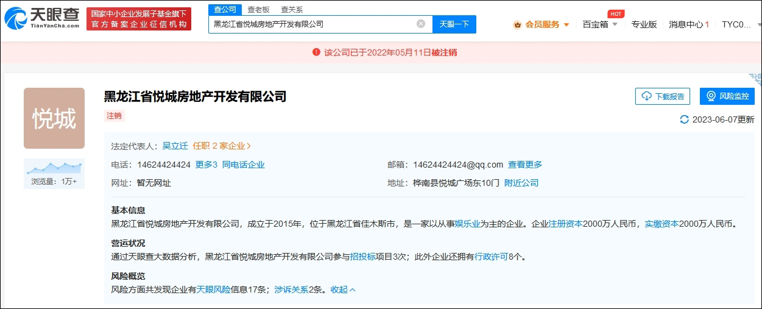Select the email 14624424424@qq.com

458,165
